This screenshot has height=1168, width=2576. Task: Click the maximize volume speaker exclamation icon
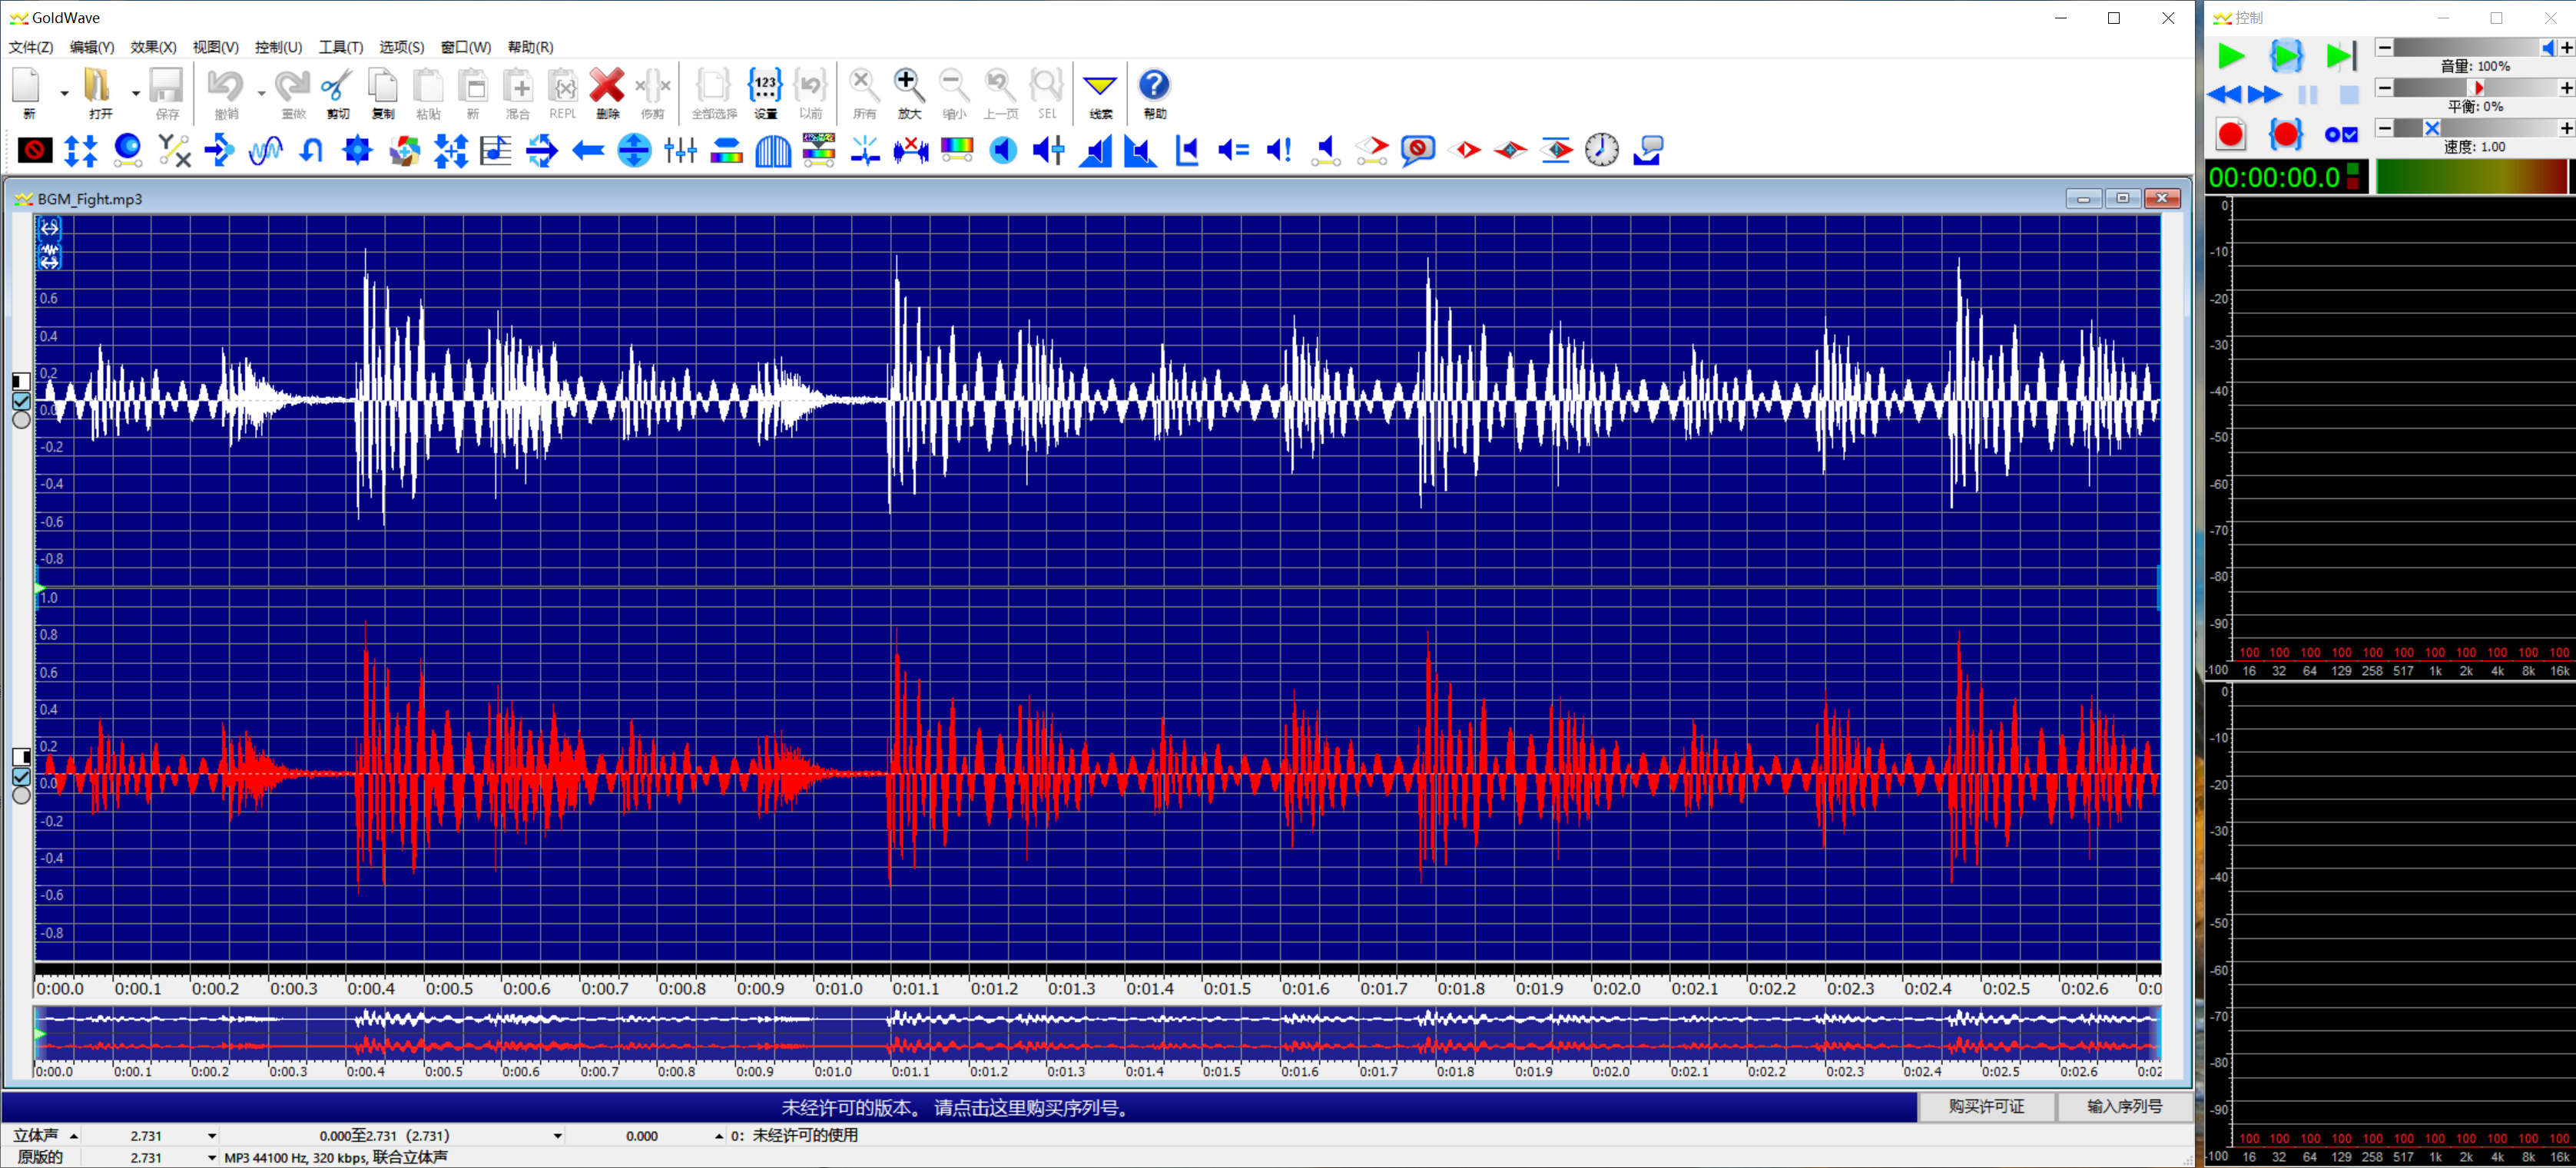[x=1279, y=151]
